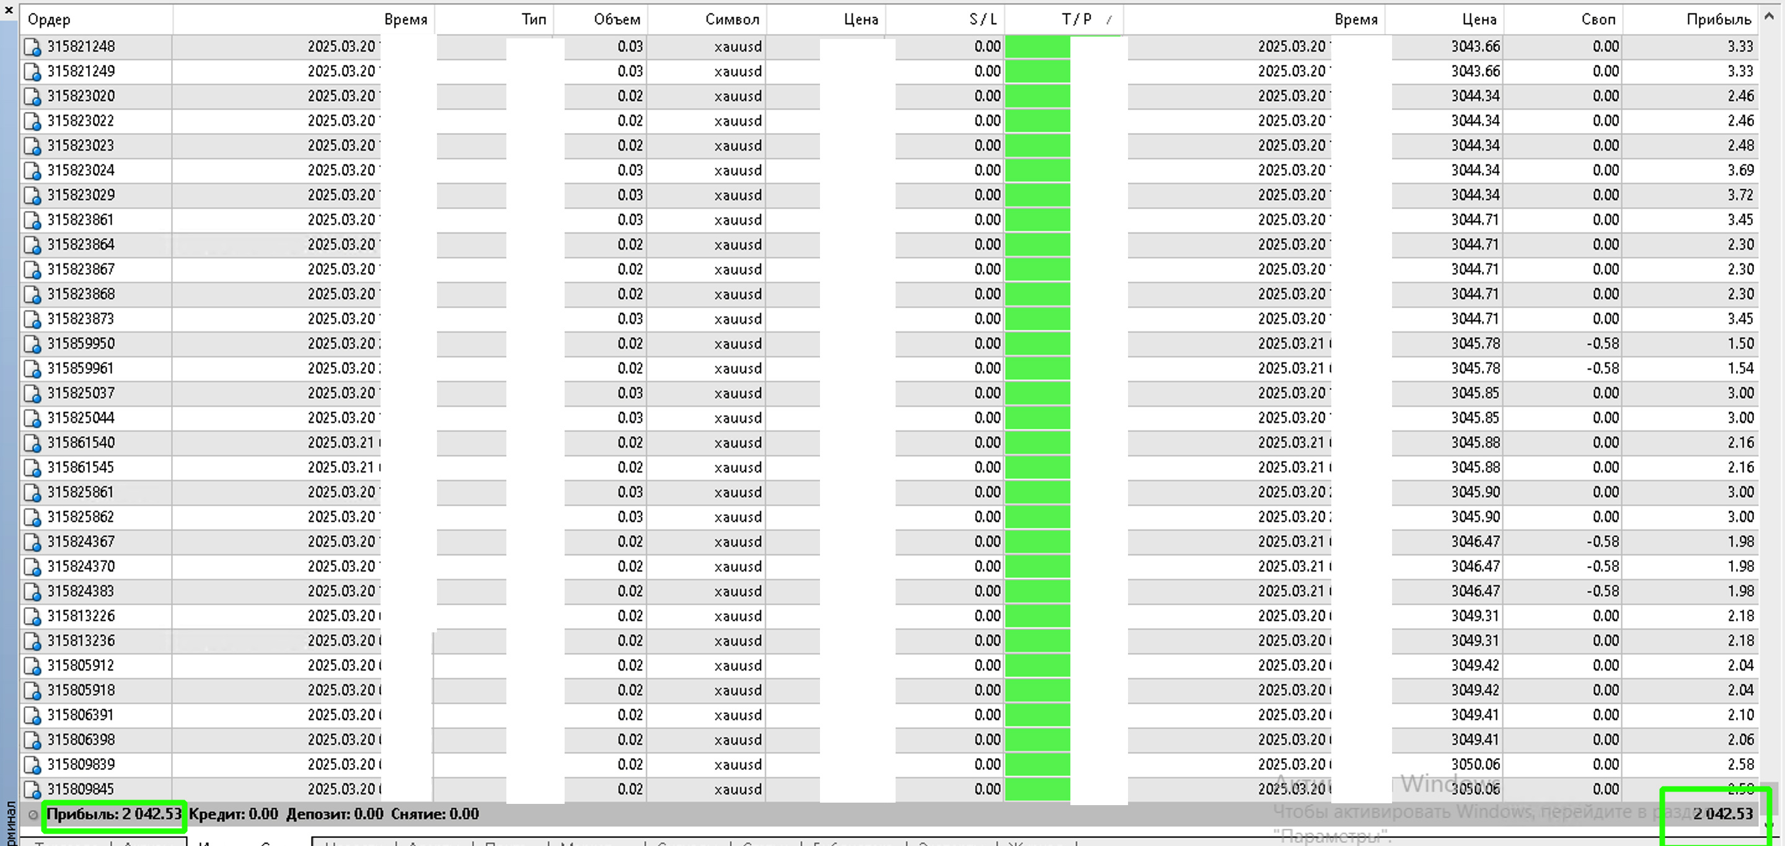The width and height of the screenshot is (1785, 846).
Task: Click the icon next to order 315809839
Action: pyautogui.click(x=32, y=765)
